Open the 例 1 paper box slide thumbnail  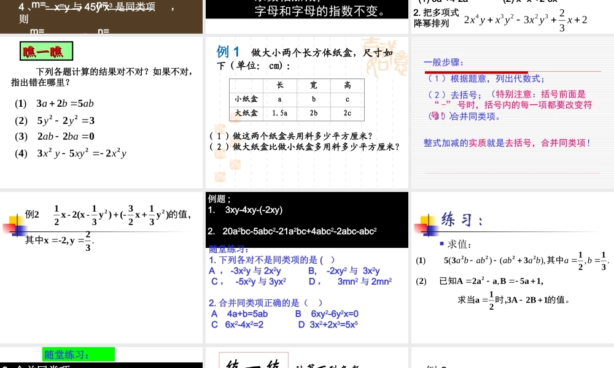[307, 112]
